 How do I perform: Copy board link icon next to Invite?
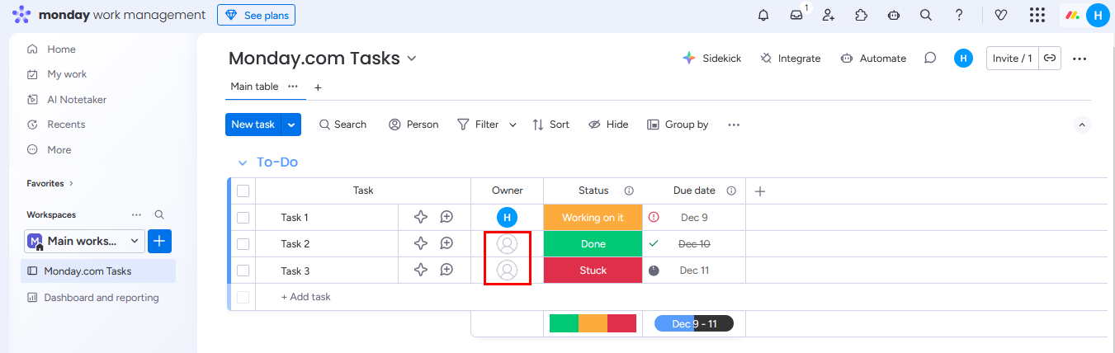1049,58
